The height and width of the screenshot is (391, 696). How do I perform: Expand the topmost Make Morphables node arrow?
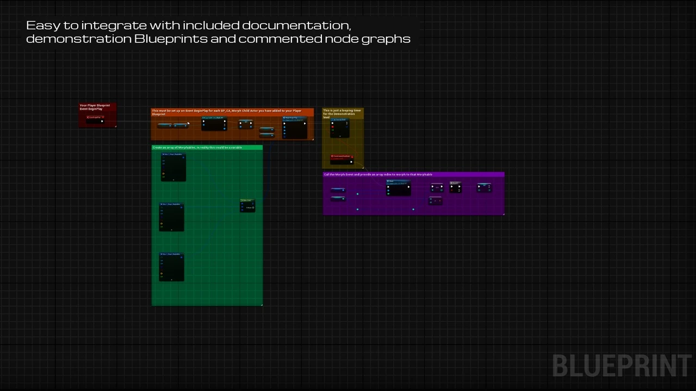point(173,179)
